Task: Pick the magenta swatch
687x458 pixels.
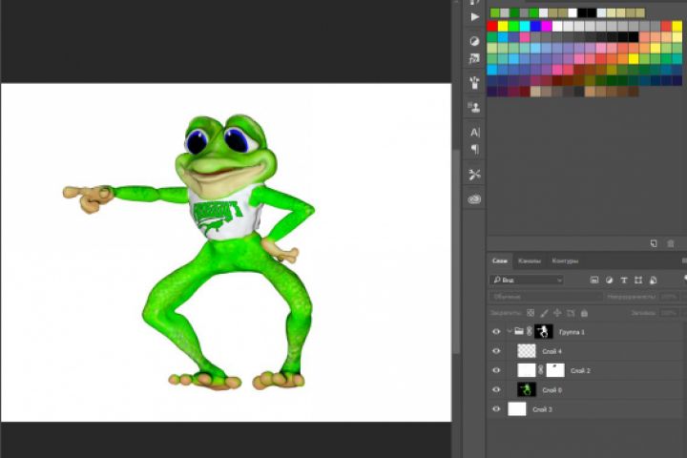Action: tap(547, 27)
